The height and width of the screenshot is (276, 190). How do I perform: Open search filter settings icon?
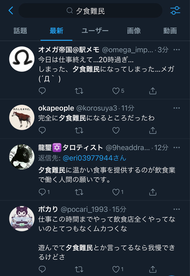175,10
